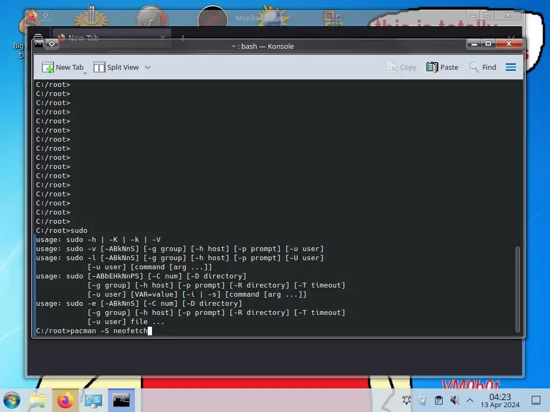Open the clock showing 04:23
Image resolution: width=550 pixels, height=412 pixels.
click(500, 400)
